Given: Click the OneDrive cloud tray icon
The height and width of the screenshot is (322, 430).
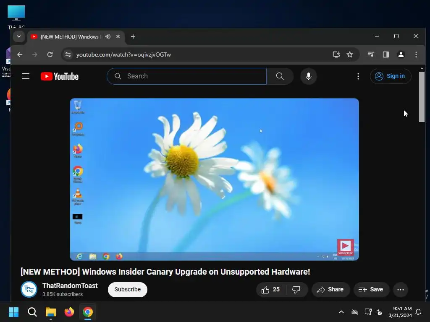Looking at the screenshot, I should 355,312.
